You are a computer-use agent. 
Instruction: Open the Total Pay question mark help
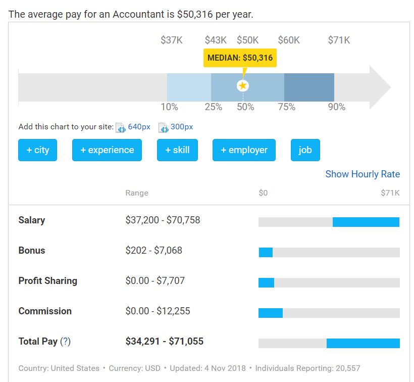click(x=65, y=342)
